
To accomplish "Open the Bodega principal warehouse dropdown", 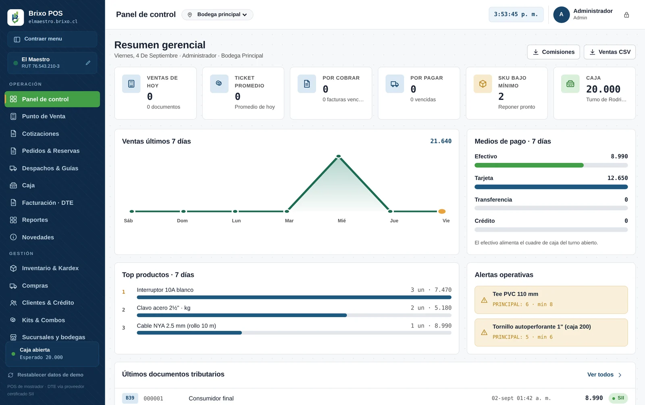I will point(217,15).
